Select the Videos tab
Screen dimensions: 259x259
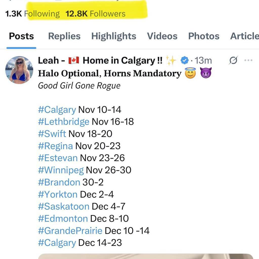coord(162,36)
